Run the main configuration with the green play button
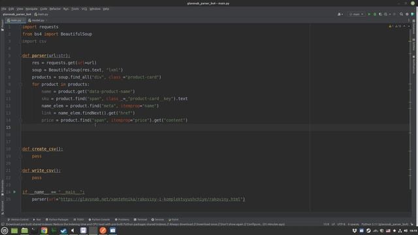This screenshot has height=235, width=418. coord(369,14)
